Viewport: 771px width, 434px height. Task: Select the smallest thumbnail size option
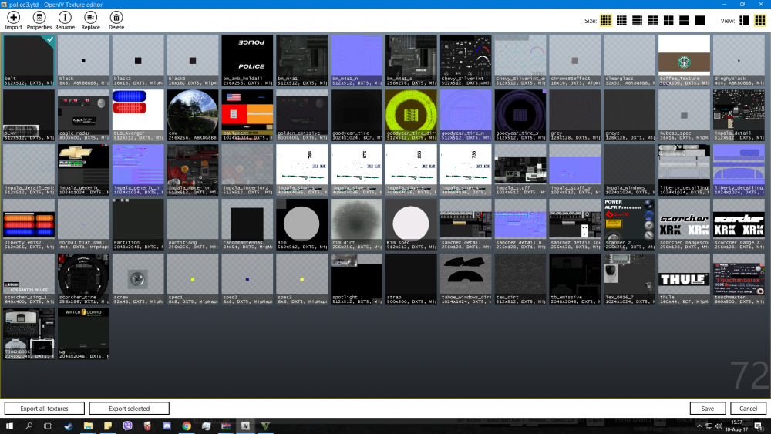click(606, 20)
